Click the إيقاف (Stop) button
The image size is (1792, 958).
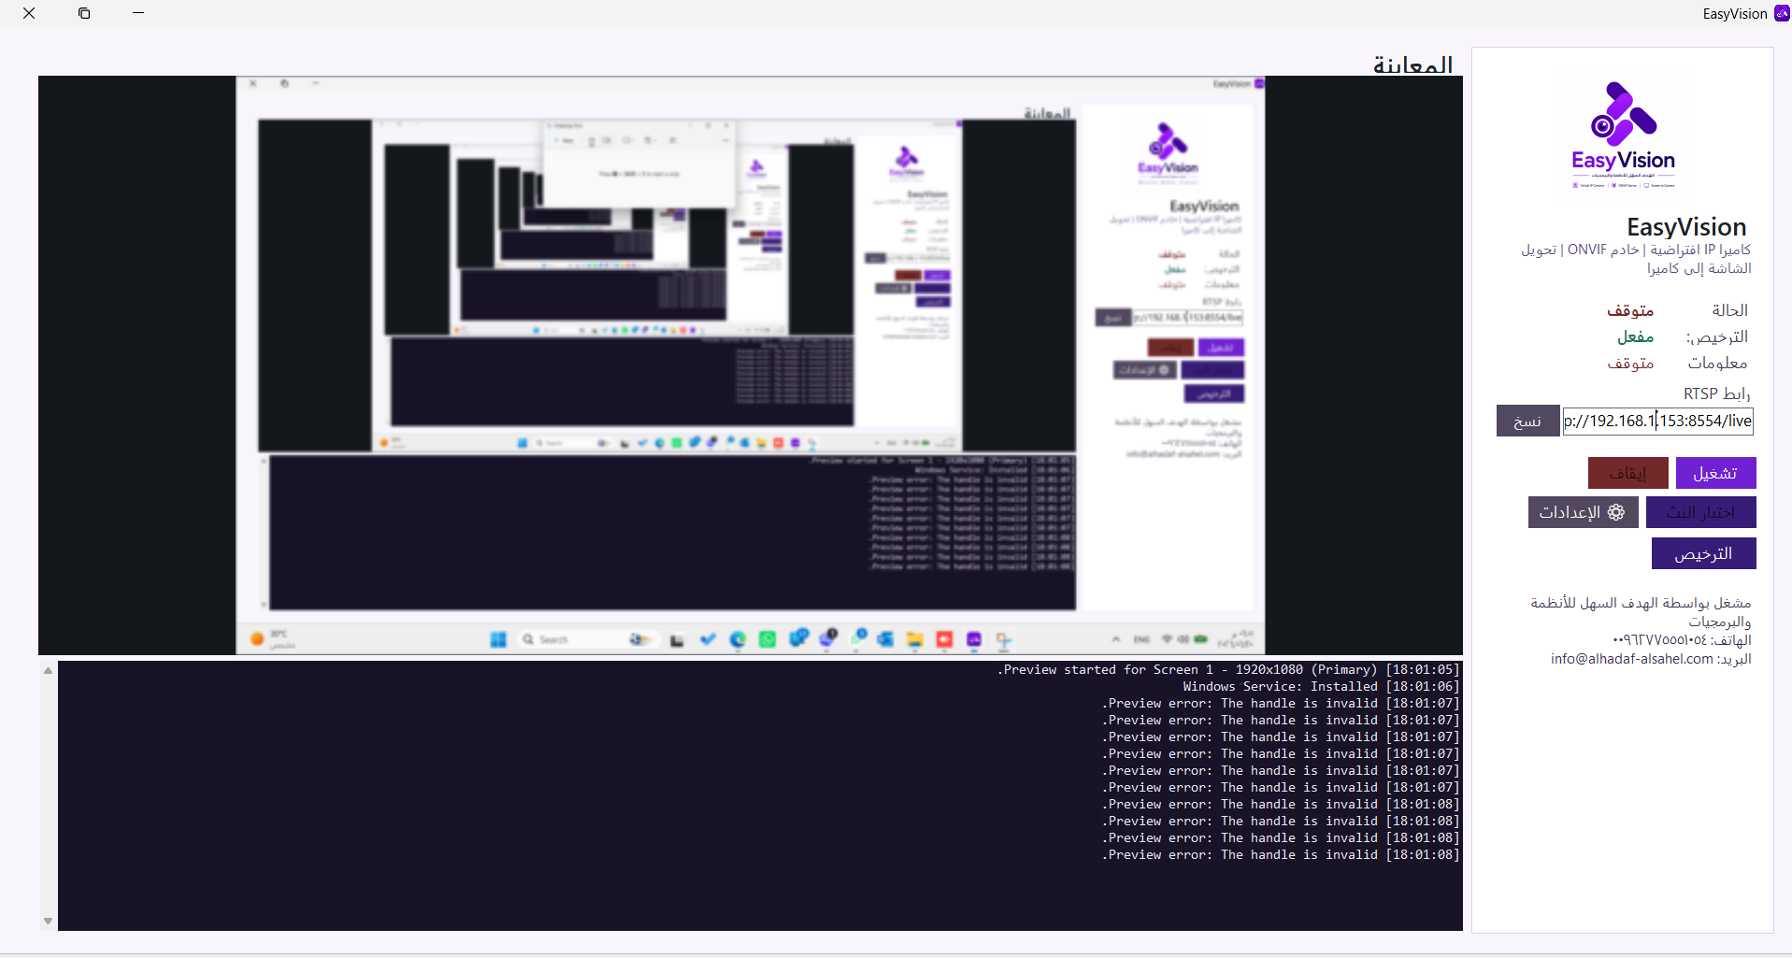1627,473
